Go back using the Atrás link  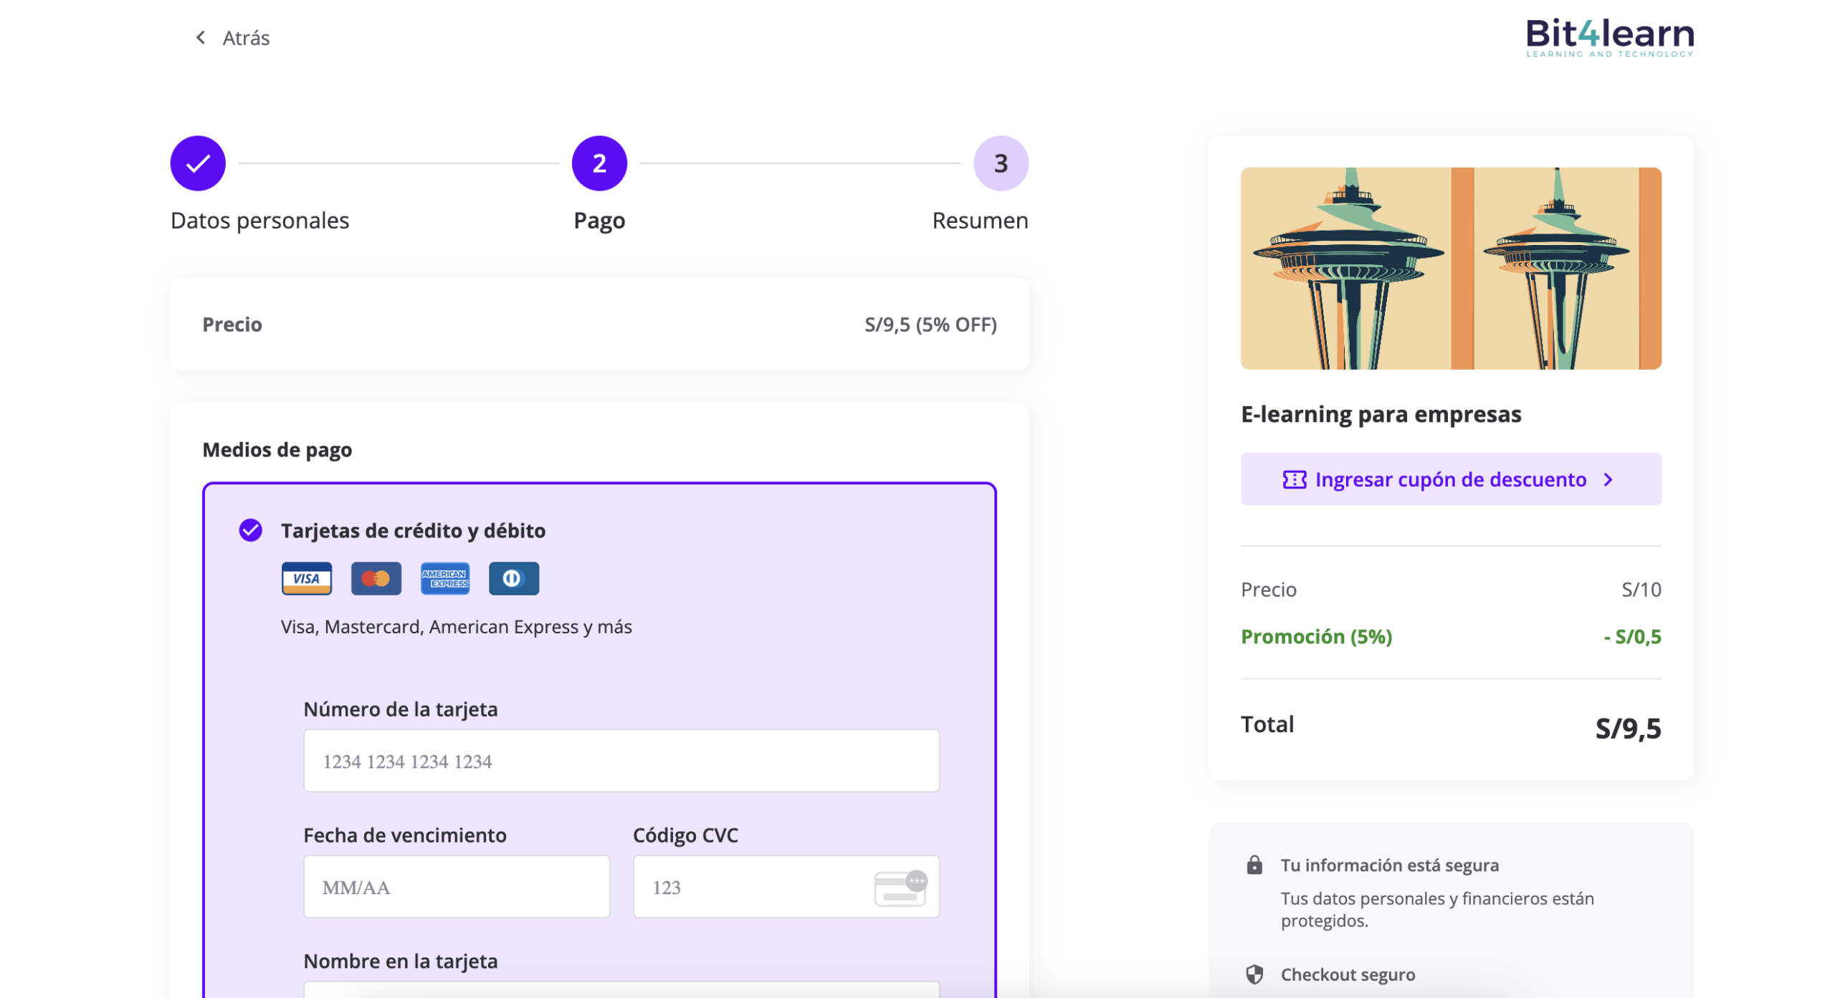click(x=245, y=37)
